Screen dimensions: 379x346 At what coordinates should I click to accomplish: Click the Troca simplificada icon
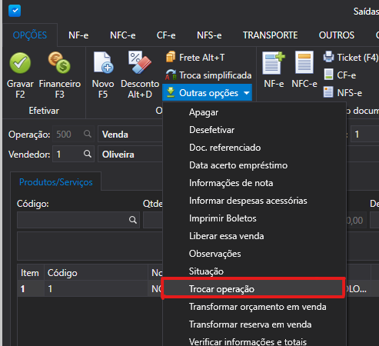[x=171, y=75]
